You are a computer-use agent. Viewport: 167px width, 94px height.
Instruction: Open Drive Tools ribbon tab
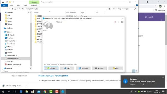34,5
